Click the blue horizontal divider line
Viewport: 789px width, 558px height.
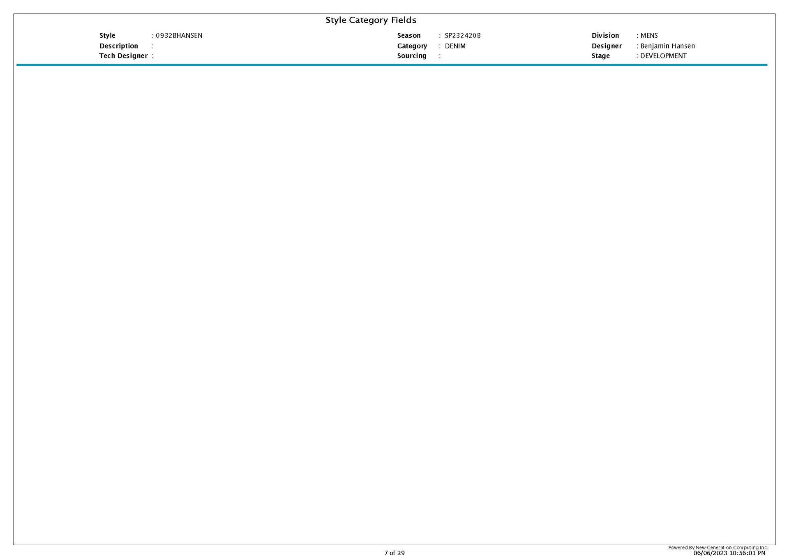coord(391,65)
